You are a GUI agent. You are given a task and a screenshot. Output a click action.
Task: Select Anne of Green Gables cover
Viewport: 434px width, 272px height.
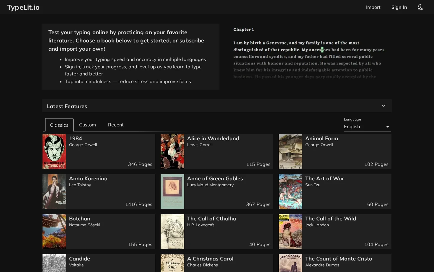tap(172, 192)
